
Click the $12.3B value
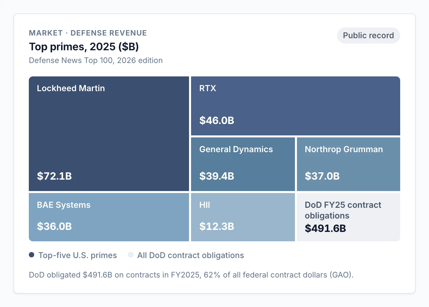[217, 226]
